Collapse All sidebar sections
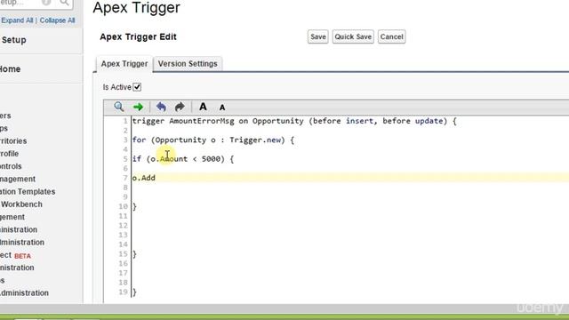Screen dimensions: 569x320 57,20
